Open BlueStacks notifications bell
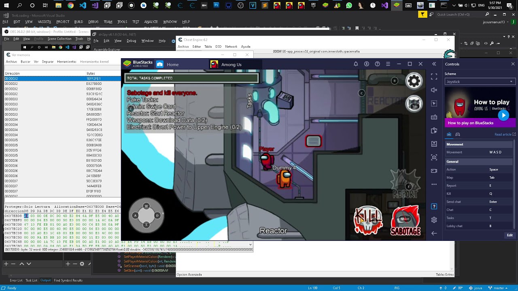Screen dimensions: 518x291 point(356,64)
